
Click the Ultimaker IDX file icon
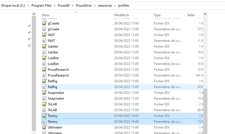coord(44,127)
